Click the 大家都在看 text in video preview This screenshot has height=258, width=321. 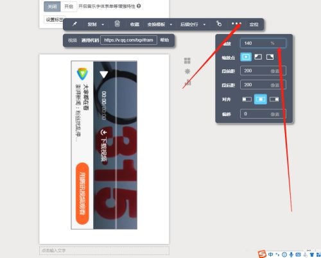85,97
